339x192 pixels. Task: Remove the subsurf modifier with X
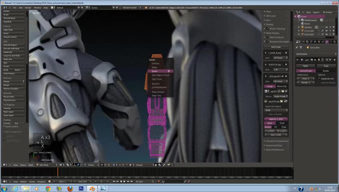point(335,60)
